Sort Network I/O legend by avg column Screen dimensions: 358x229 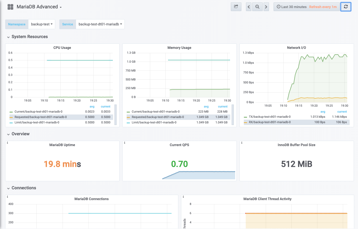323,112
